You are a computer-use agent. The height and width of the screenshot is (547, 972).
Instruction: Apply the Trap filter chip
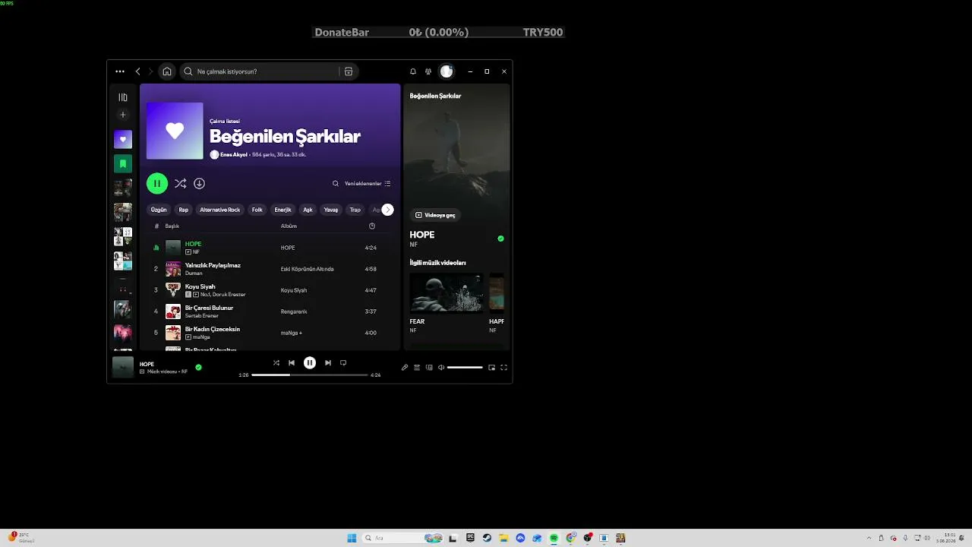coord(355,210)
